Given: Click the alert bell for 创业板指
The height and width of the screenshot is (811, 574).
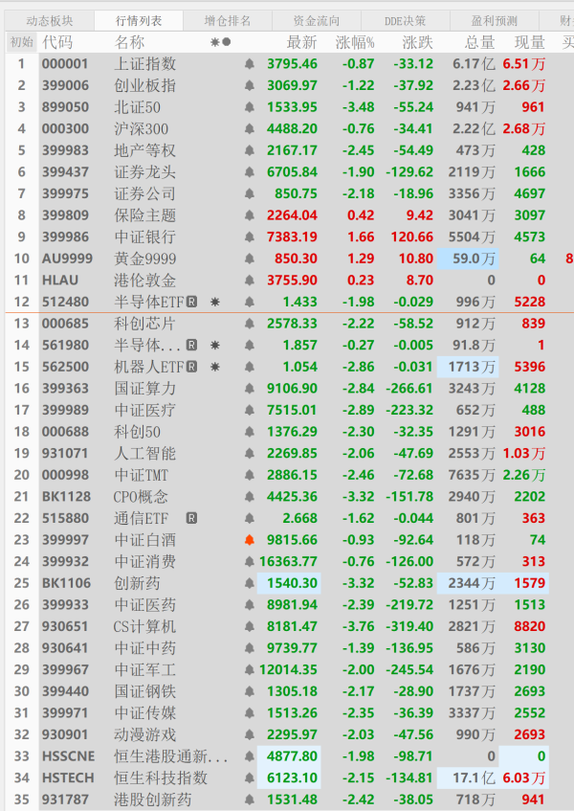Looking at the screenshot, I should pos(249,85).
